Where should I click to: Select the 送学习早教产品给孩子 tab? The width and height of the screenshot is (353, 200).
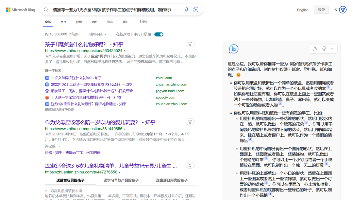[121, 180]
